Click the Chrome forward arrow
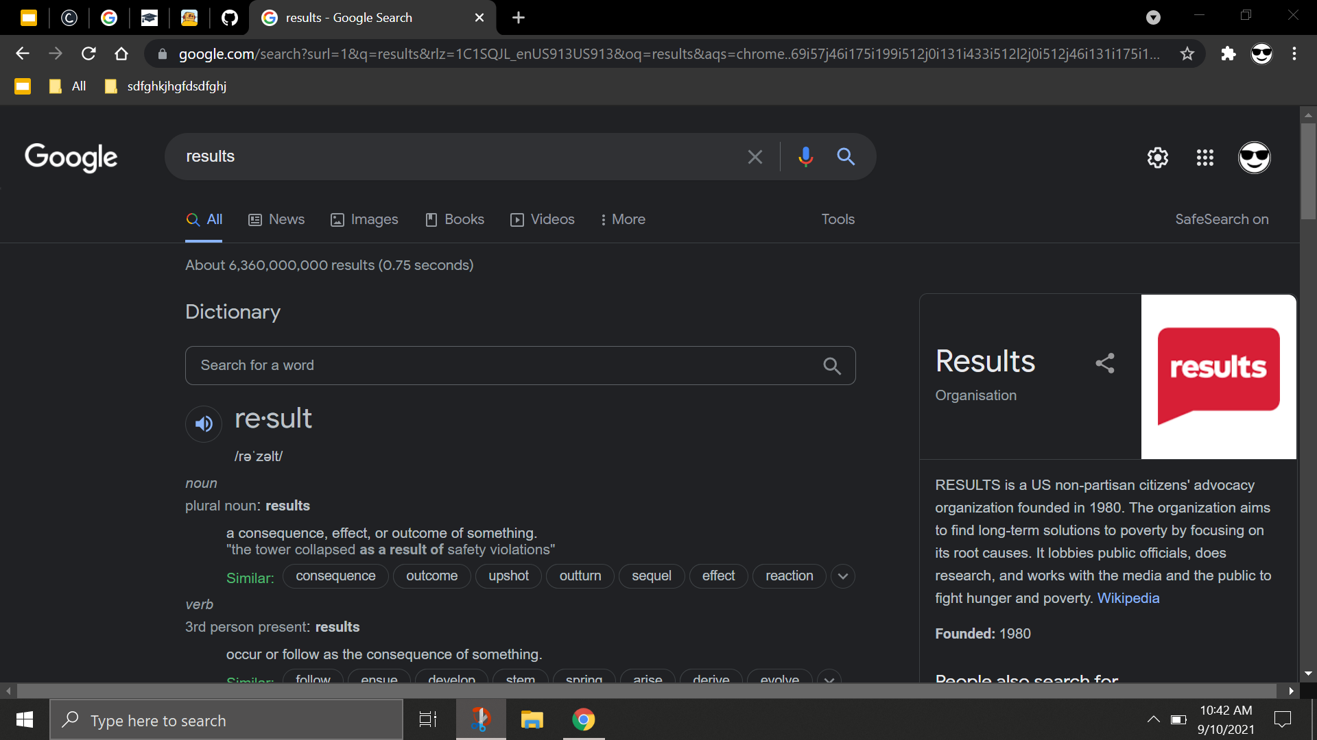This screenshot has height=740, width=1317. 56,53
